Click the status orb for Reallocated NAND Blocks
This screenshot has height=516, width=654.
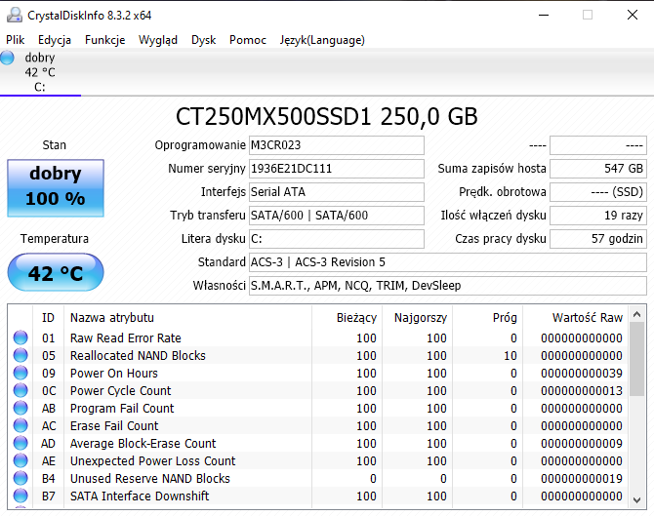[x=20, y=355]
